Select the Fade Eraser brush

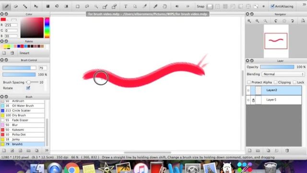[23, 120]
